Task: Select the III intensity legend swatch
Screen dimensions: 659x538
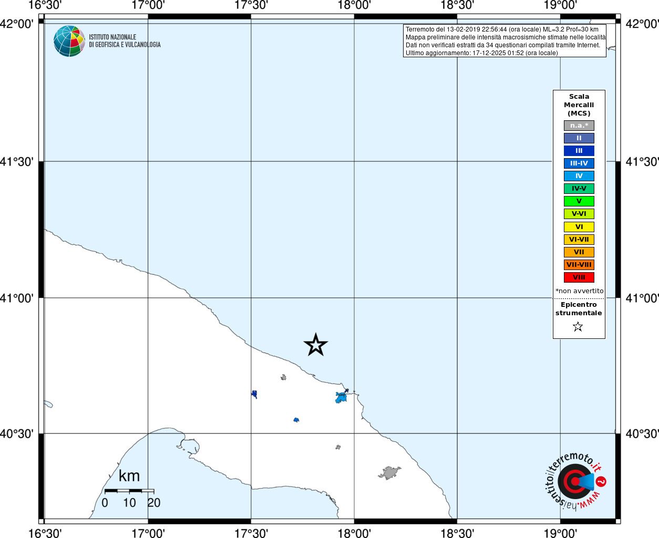Action: tap(579, 151)
